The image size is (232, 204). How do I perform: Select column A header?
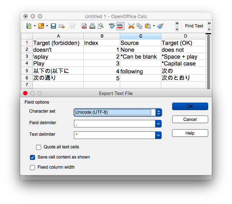pyautogui.click(x=58, y=36)
